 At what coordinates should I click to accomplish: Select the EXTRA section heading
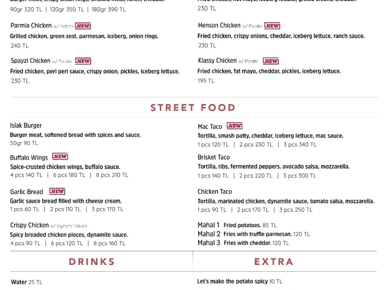coord(274,262)
